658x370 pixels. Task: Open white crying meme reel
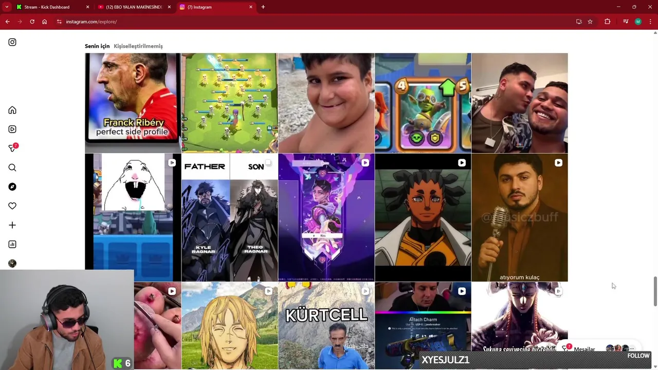(133, 217)
